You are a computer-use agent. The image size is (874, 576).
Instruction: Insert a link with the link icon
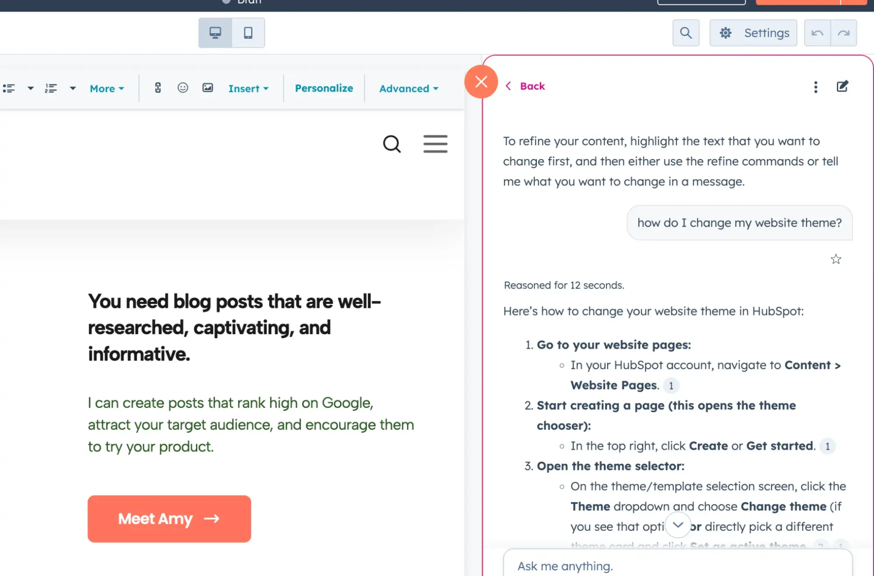(158, 88)
